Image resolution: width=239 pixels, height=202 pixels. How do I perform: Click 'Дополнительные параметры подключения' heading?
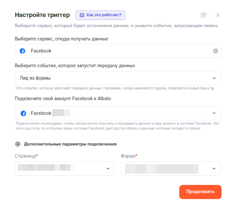[x=70, y=144]
